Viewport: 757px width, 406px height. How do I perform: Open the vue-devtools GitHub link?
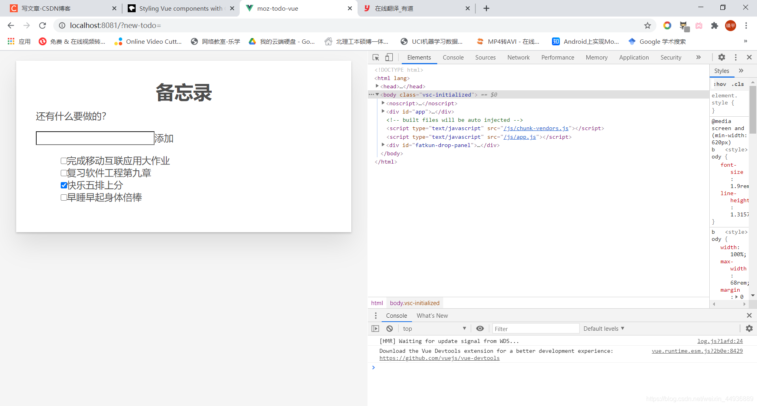point(439,358)
